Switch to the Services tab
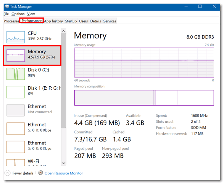The height and width of the screenshot is (184, 224). [x=110, y=21]
